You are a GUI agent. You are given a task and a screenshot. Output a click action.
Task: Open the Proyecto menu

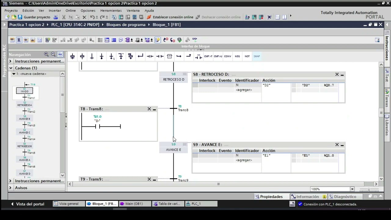(11, 10)
